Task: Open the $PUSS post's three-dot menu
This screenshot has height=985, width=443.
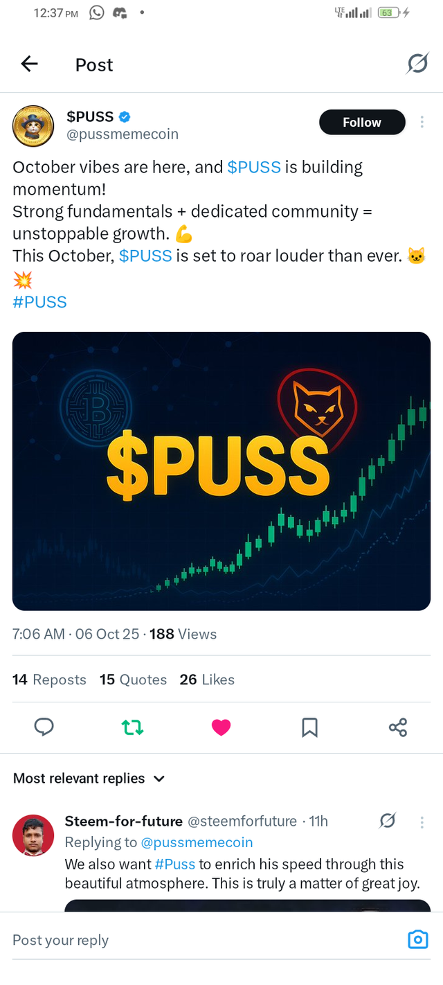Action: coord(422,123)
